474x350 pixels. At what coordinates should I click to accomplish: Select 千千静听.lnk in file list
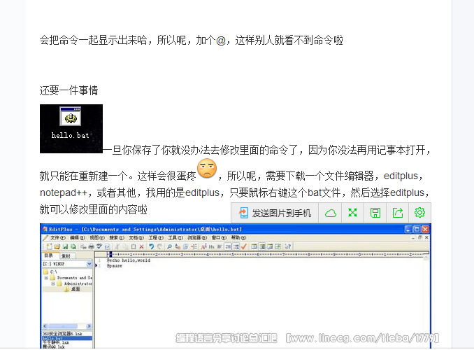click(x=56, y=342)
